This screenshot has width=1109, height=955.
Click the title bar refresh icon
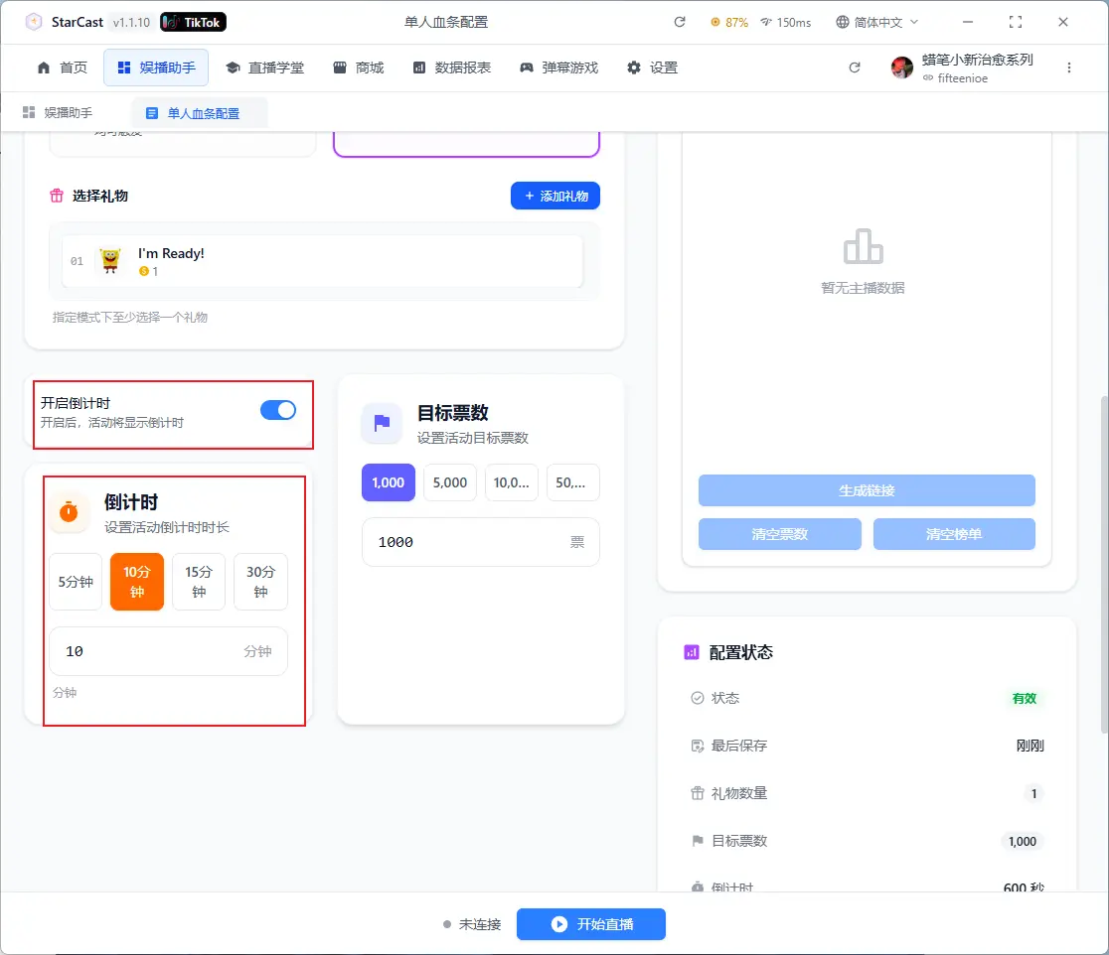point(680,22)
